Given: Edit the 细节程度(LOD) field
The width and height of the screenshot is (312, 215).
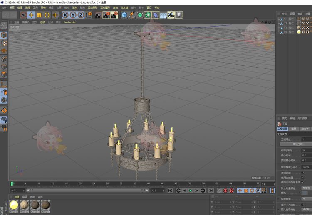Looking at the screenshot, I should (307, 167).
